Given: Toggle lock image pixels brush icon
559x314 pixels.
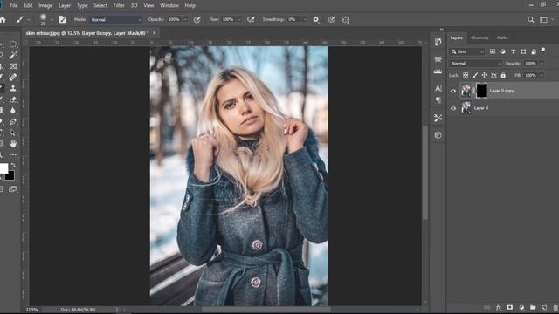Looking at the screenshot, I should click(x=475, y=75).
